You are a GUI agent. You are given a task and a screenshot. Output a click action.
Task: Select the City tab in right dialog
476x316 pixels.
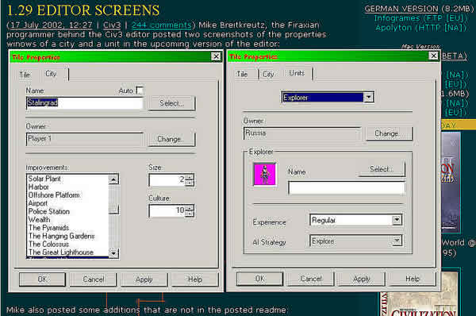[268, 75]
